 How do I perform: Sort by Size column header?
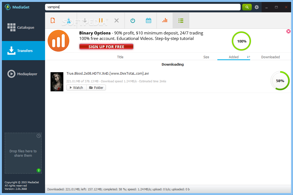click(x=206, y=57)
